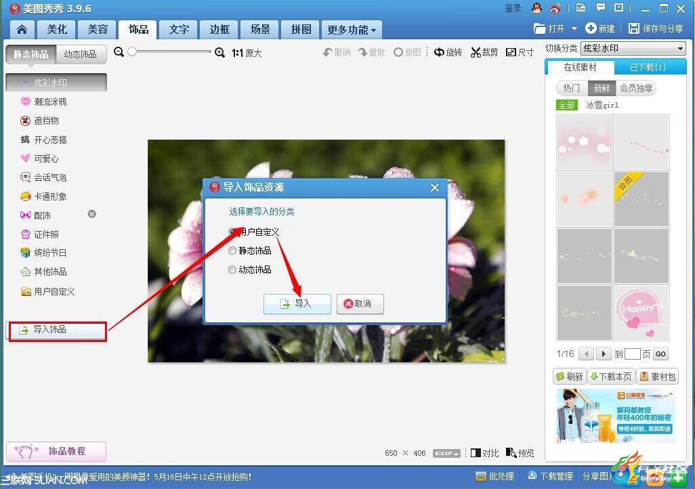The image size is (695, 489).
Task: Open the 尺寸 resize tool
Action: (x=520, y=52)
